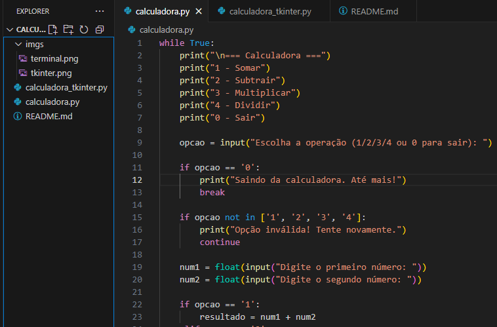The image size is (497, 327).
Task: Select the calculadora.py editor tab
Action: [162, 11]
